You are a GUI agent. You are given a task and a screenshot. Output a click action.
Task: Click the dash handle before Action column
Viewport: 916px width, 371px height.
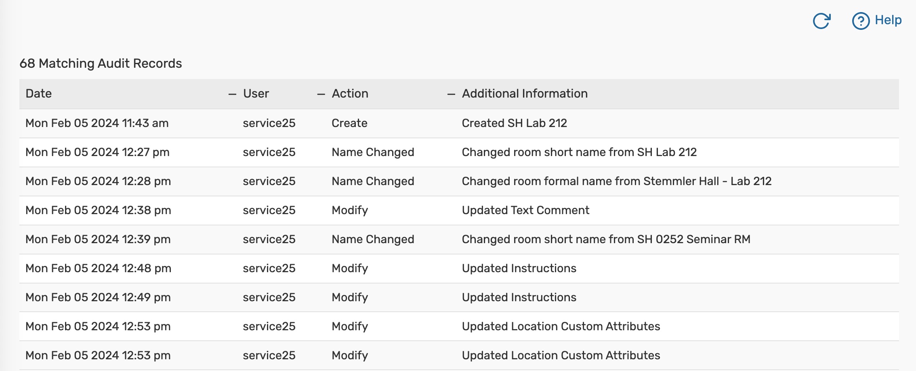pyautogui.click(x=321, y=94)
